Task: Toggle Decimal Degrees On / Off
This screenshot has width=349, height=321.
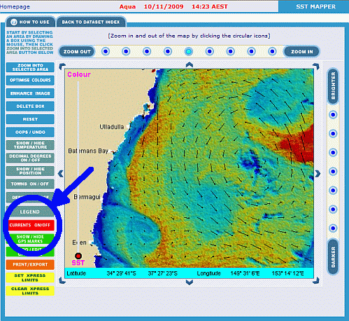Action: pyautogui.click(x=30, y=158)
